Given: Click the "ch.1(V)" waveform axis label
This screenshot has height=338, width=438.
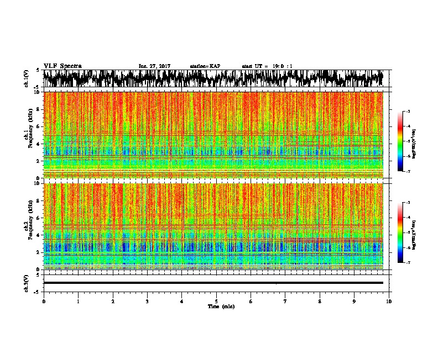Looking at the screenshot, I should (27, 78).
